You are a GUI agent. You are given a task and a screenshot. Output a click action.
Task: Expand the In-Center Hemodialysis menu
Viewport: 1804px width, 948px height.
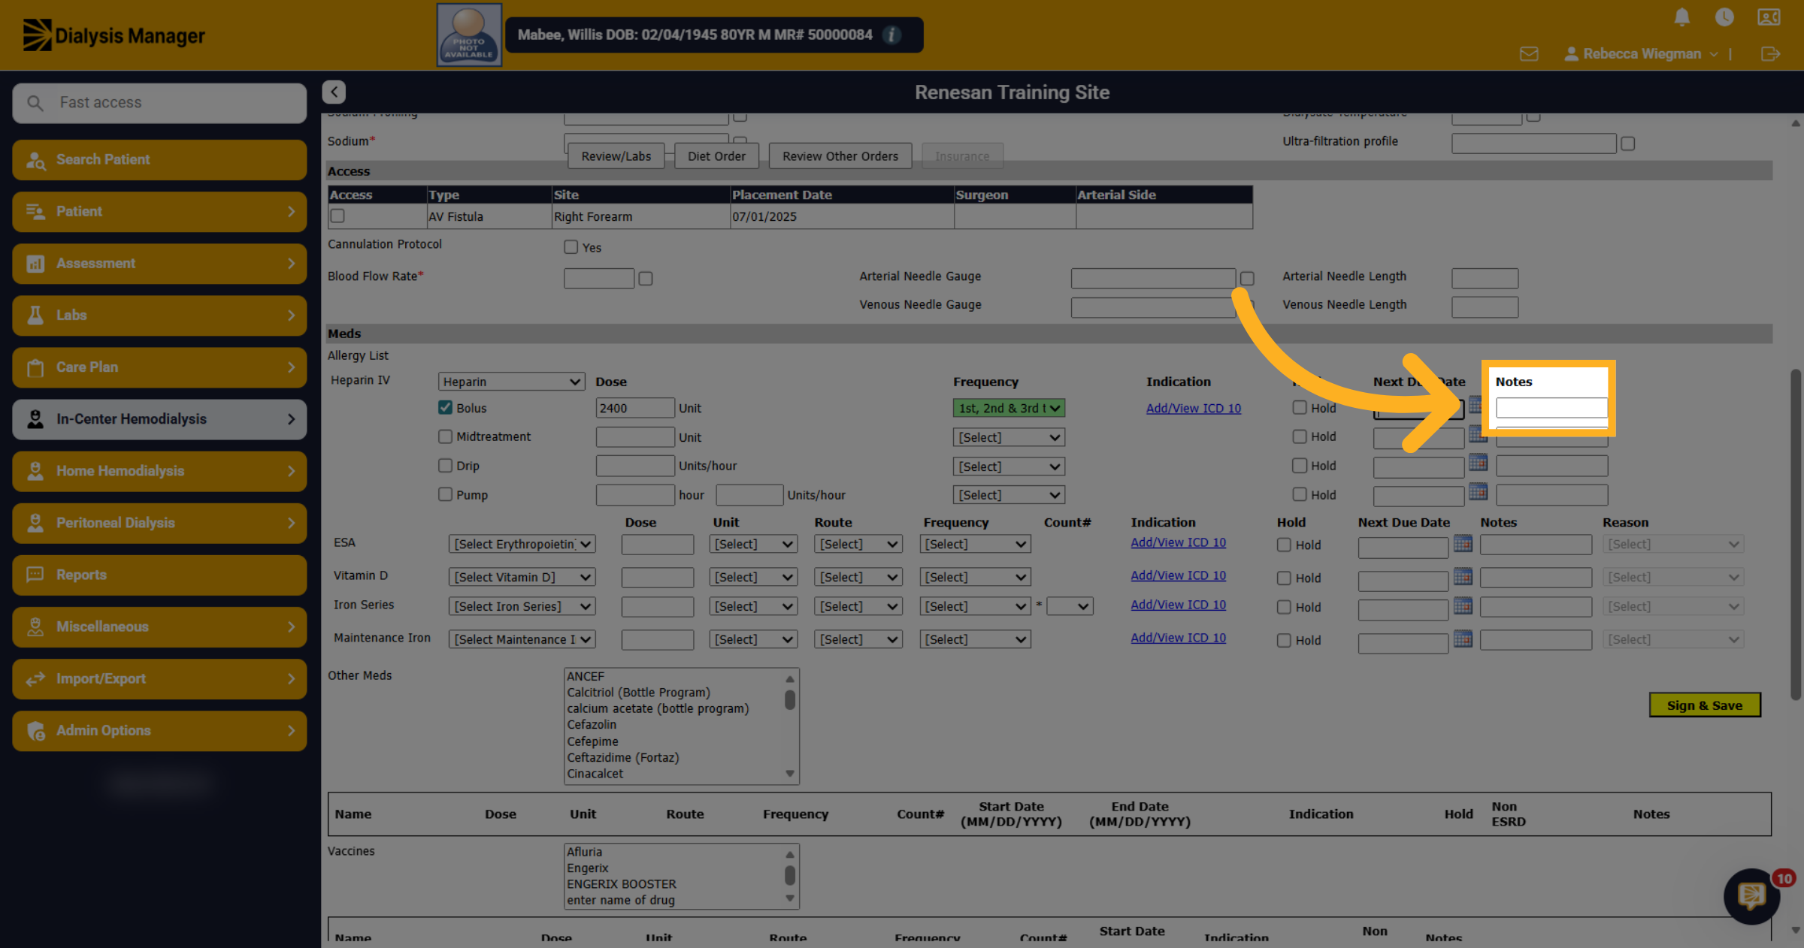point(159,419)
